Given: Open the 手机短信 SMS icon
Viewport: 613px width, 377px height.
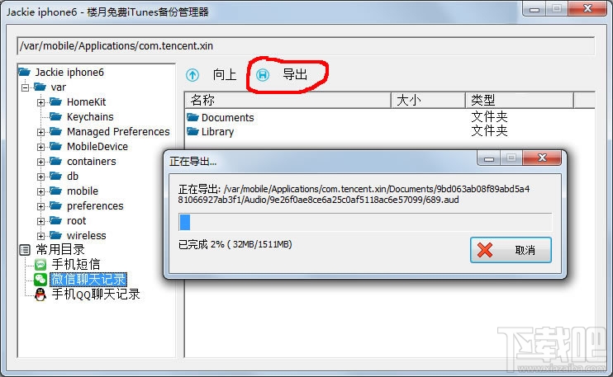Looking at the screenshot, I should click(x=40, y=265).
